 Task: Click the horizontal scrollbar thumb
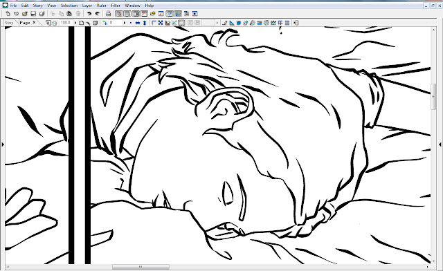141,267
